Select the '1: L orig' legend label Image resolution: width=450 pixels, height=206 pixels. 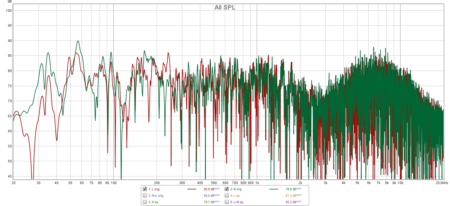(x=154, y=189)
